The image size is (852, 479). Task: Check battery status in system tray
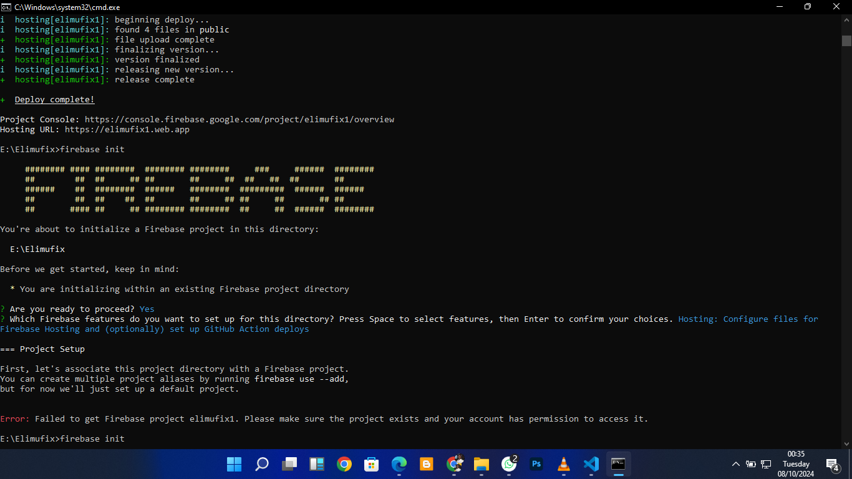pyautogui.click(x=751, y=464)
